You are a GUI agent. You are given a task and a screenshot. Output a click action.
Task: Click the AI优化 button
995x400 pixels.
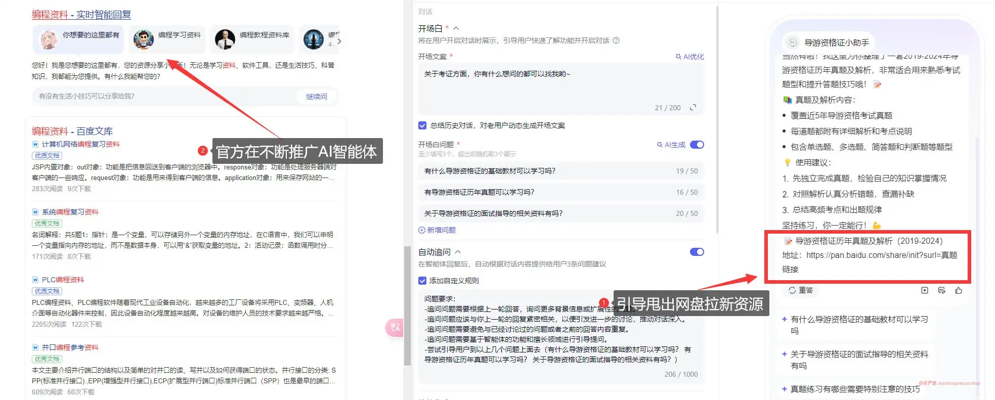690,57
